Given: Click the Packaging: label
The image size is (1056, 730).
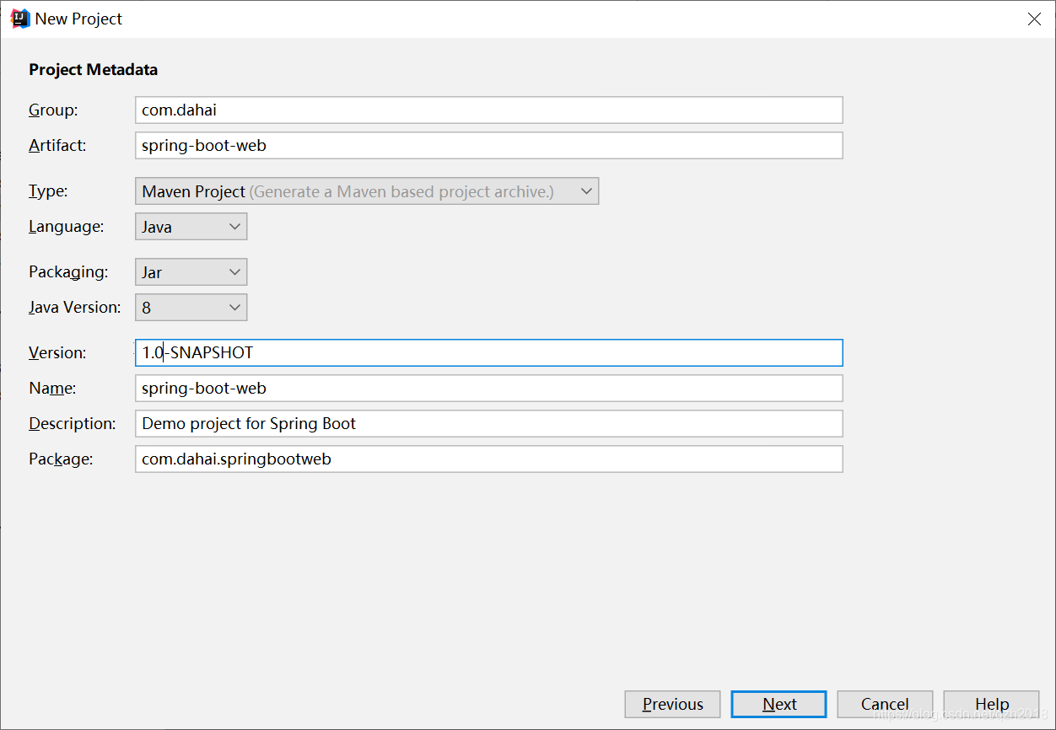Looking at the screenshot, I should coord(68,272).
